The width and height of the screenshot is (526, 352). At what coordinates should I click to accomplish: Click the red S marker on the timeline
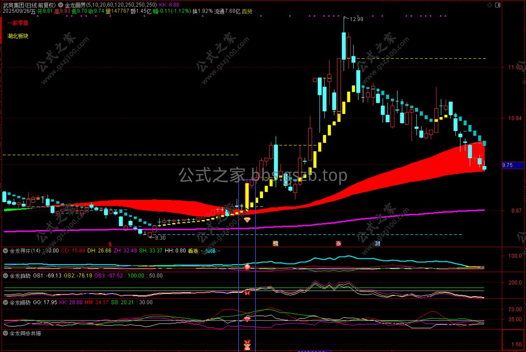(x=110, y=243)
